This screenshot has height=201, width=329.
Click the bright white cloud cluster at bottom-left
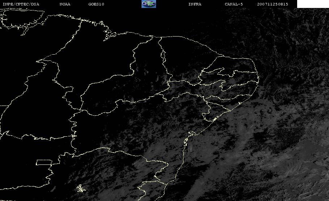pos(79,188)
